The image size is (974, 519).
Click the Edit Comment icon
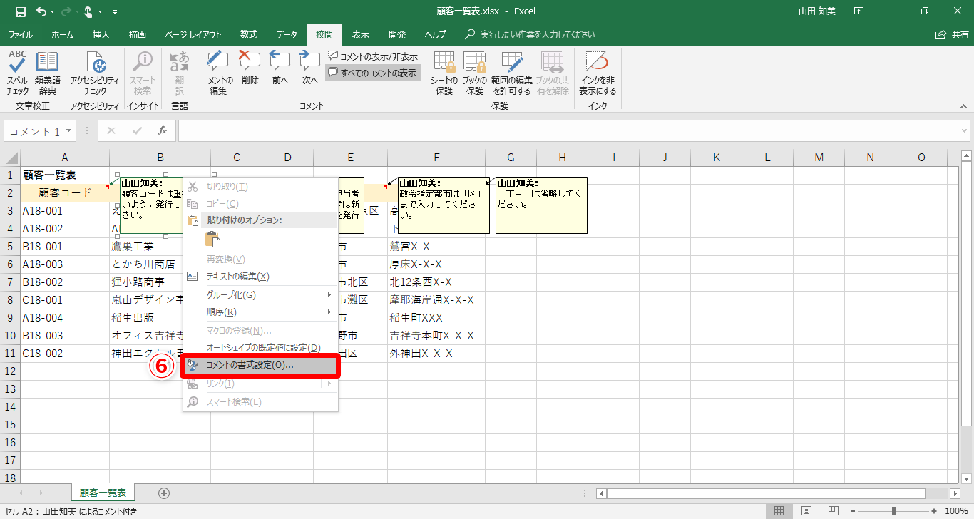tap(217, 73)
